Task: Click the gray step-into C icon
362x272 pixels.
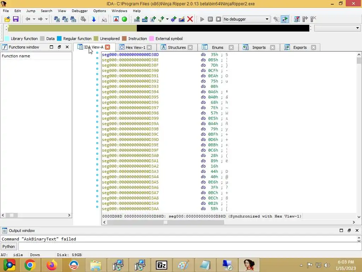Action: coord(276,19)
